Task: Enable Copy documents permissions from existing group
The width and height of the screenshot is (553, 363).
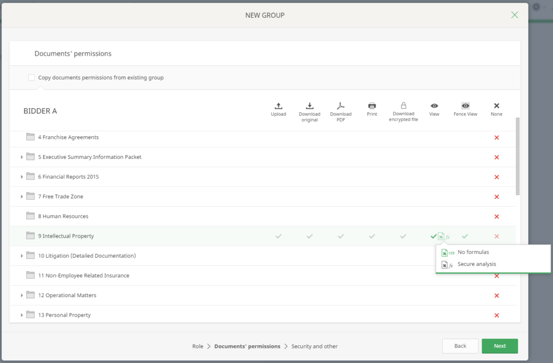Action: click(x=31, y=78)
